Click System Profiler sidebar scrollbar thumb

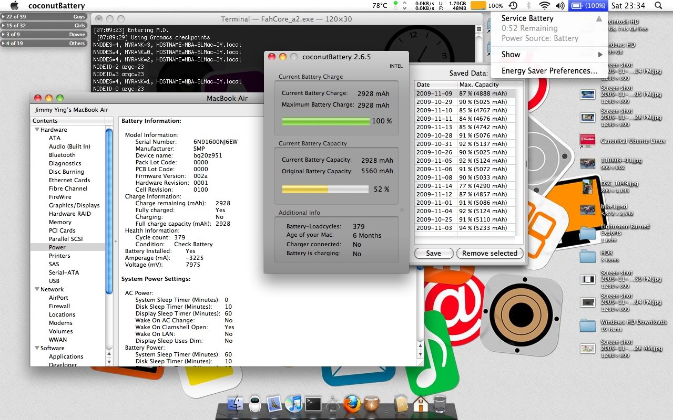109,211
